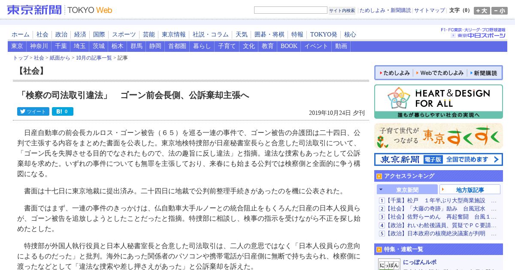Image resolution: width=515 pixels, height=270 pixels.
Task: Open ためしよみ・新聞購読 header link
Action: click(x=385, y=10)
